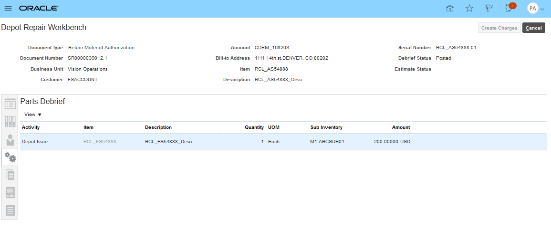The width and height of the screenshot is (551, 241).
Task: Click the Quantity column header
Action: click(x=254, y=127)
